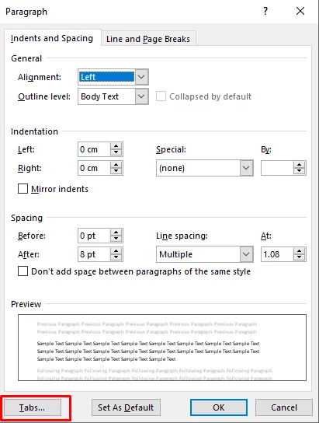Increase Before spacing with up arrow

pyautogui.click(x=116, y=232)
